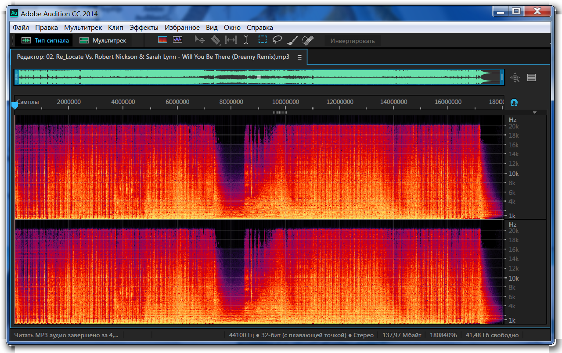
Task: Select the Razor tool
Action: [x=215, y=40]
